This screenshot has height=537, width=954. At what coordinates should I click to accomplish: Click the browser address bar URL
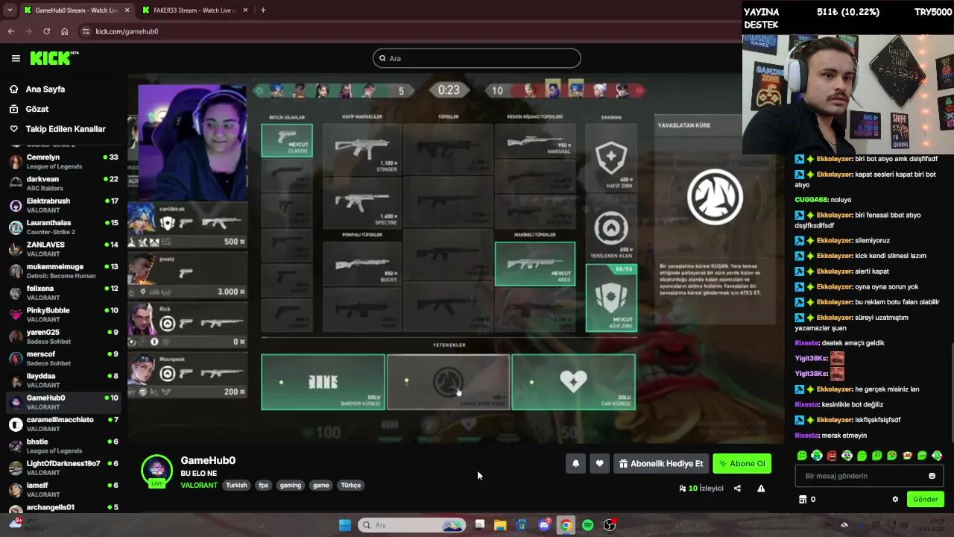127,31
